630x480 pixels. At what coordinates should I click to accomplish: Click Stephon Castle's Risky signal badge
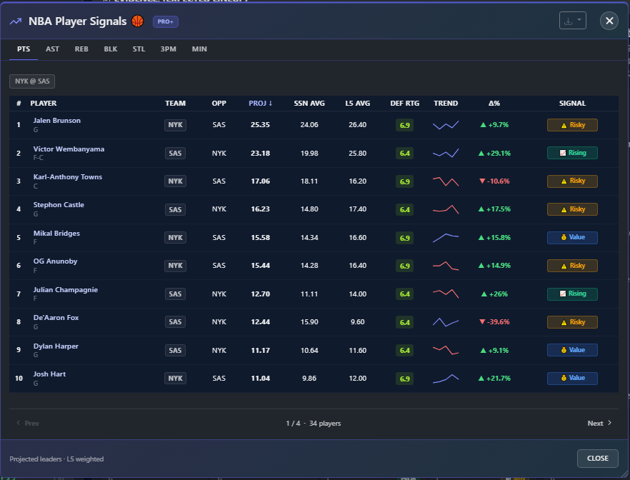tap(572, 209)
